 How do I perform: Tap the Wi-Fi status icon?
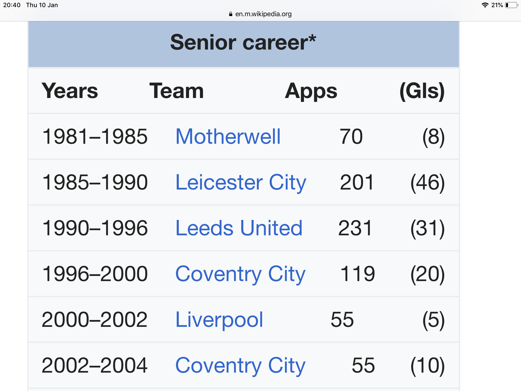(x=485, y=5)
